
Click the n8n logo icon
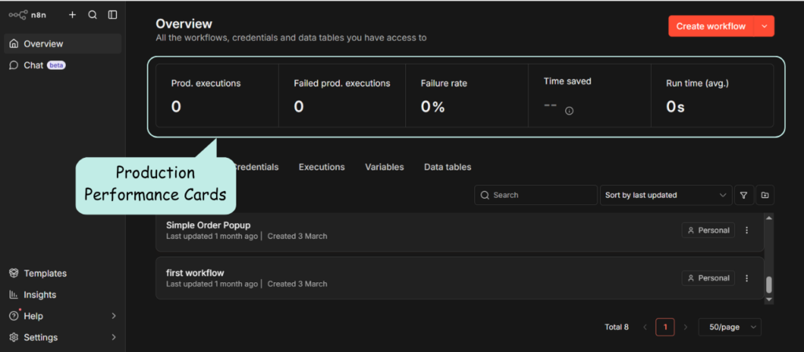click(17, 15)
